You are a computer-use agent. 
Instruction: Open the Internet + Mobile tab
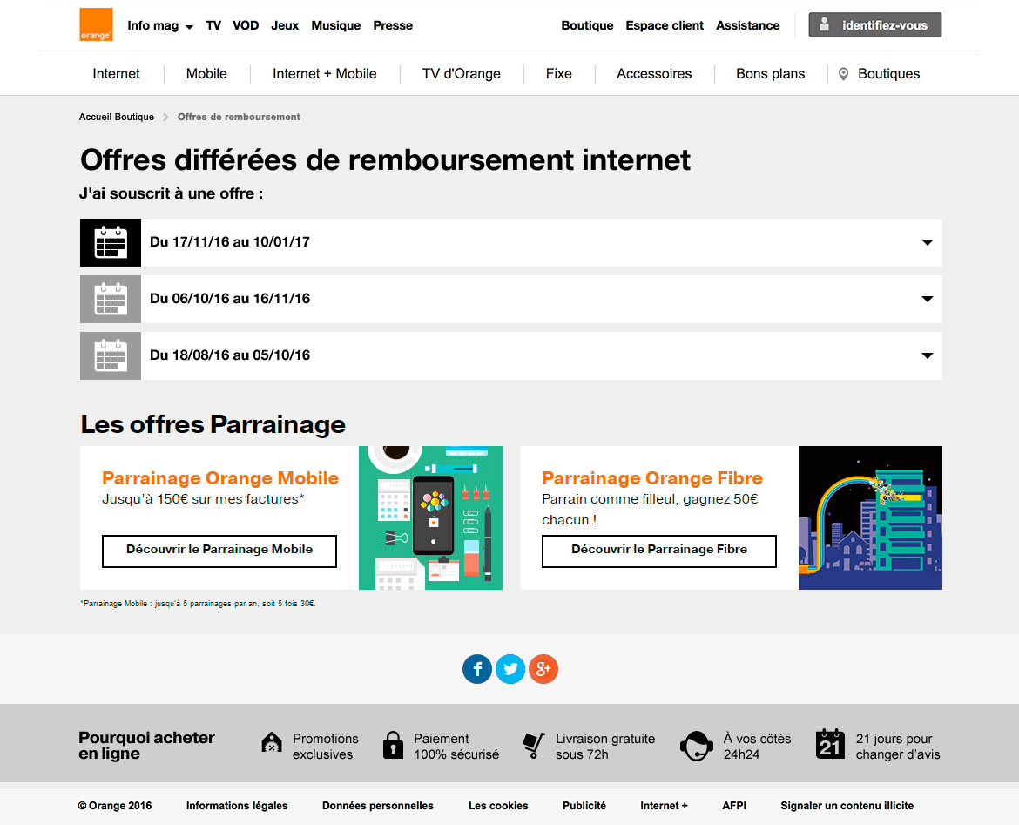pos(325,74)
